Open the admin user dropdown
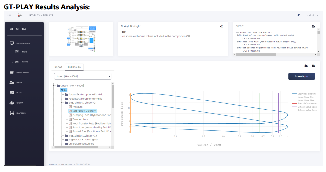 click(312, 15)
